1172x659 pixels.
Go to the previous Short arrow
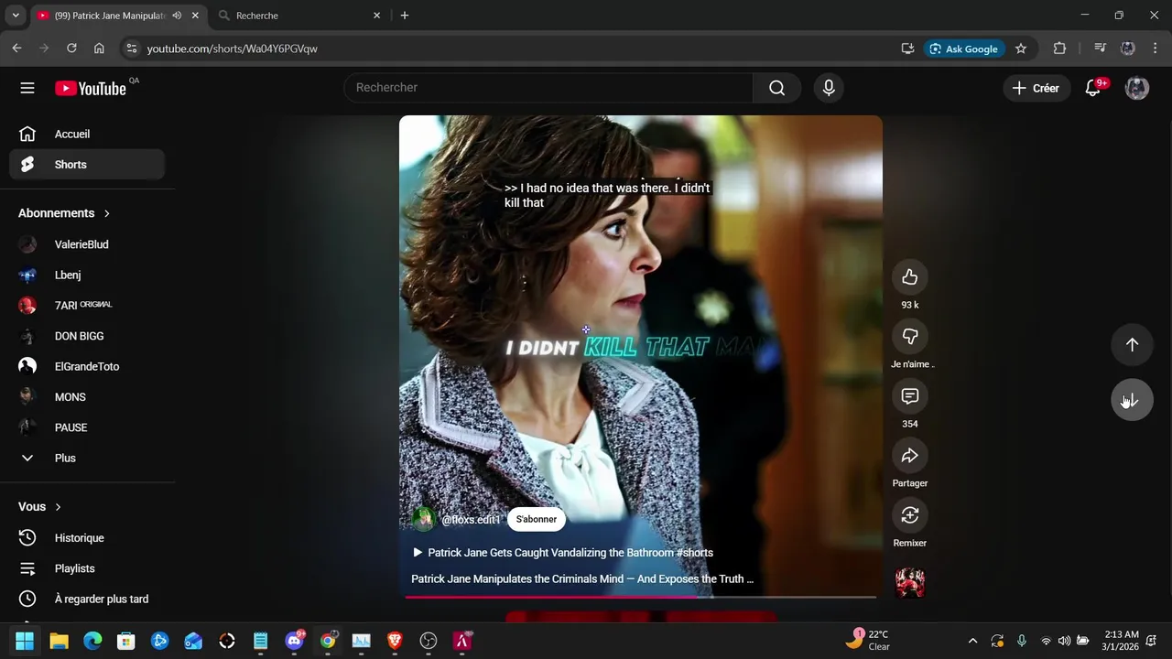[1133, 345]
